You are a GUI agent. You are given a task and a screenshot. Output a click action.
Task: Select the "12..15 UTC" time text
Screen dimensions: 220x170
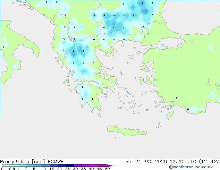point(183,162)
